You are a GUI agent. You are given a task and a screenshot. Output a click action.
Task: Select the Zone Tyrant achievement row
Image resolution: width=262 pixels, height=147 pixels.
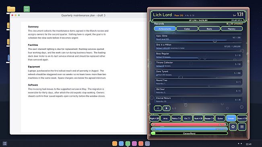tap(198, 73)
